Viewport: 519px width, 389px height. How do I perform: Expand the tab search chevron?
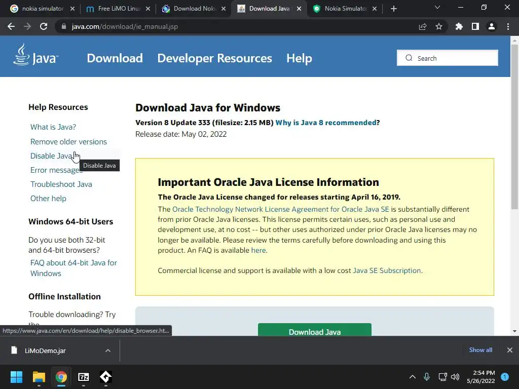pos(437,7)
